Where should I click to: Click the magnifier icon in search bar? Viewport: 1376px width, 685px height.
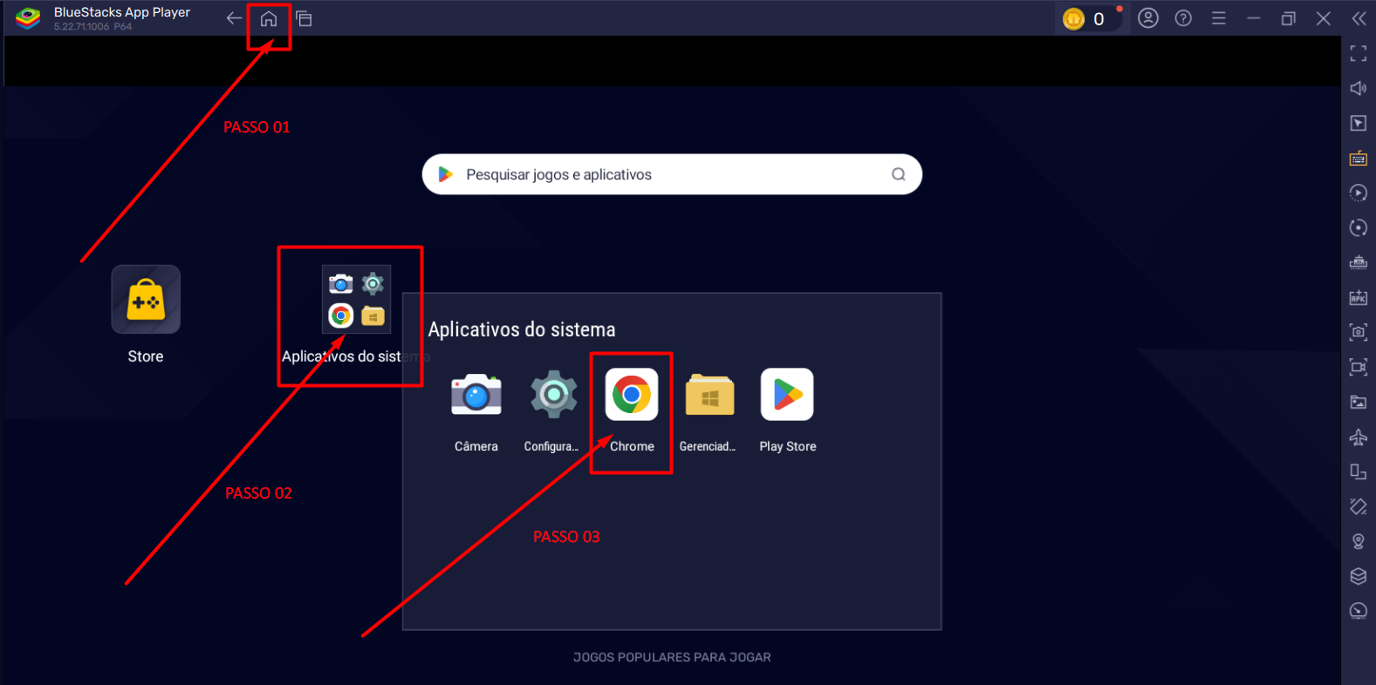[899, 174]
